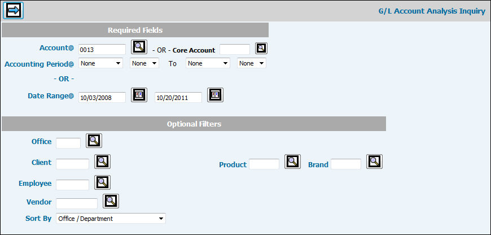Open the Brand lookup magnifier icon
Screen dimensions: 491x235
(374, 162)
